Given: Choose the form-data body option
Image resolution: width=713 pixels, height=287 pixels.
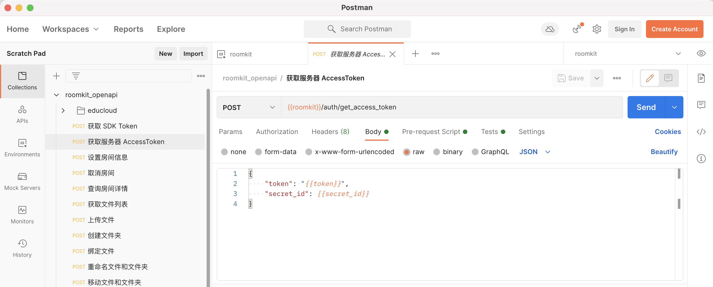Looking at the screenshot, I should point(258,152).
